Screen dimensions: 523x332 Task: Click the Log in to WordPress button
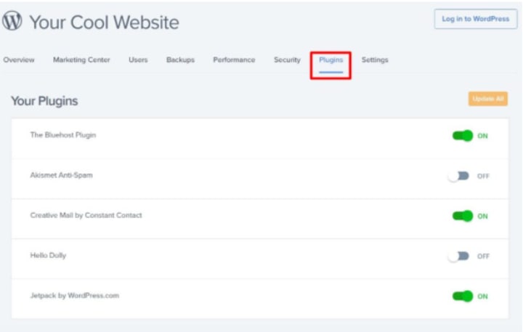tap(476, 19)
